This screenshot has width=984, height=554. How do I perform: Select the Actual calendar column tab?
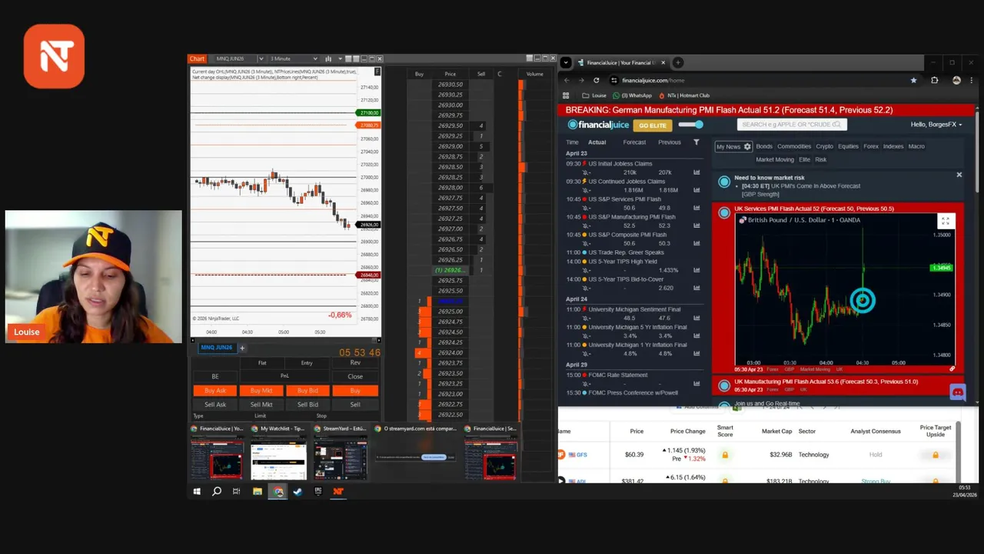point(597,142)
